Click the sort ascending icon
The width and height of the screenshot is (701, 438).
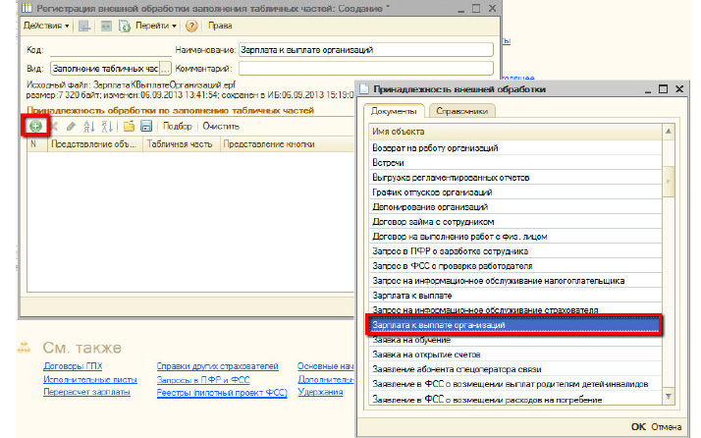(x=88, y=127)
